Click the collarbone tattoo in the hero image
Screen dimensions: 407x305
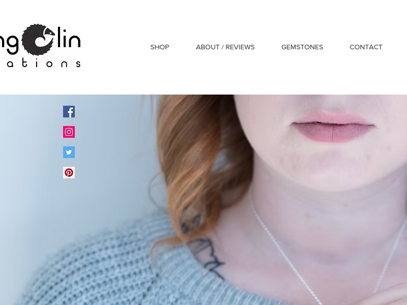point(207,256)
